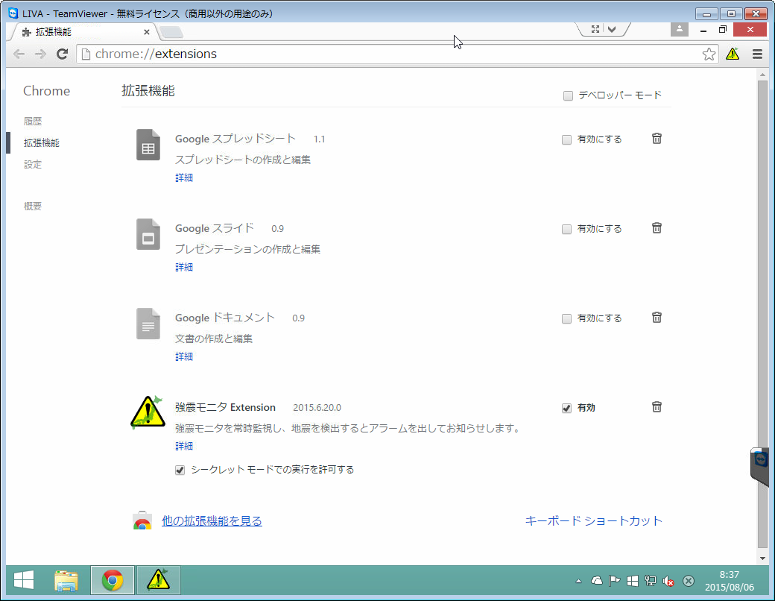Toggle TeamViewer fullscreen view icon
Viewport: 775px width, 601px height.
[595, 29]
